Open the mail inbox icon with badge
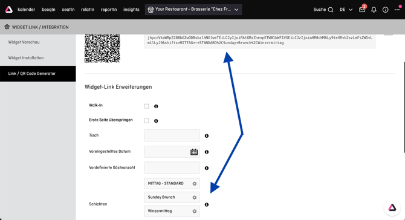The height and width of the screenshot is (220, 405). 362,10
